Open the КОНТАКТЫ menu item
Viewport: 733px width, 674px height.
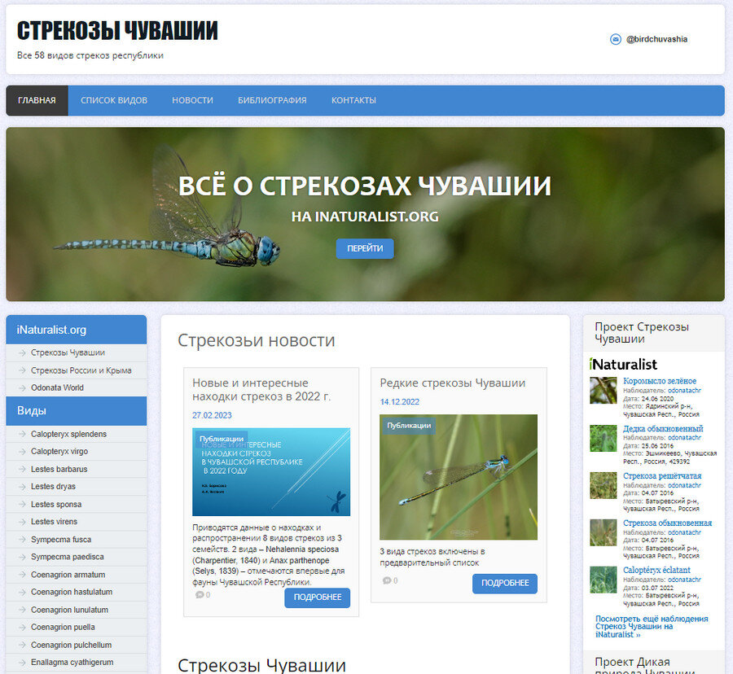point(352,99)
